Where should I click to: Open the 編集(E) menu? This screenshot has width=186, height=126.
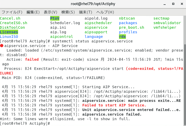click(x=33, y=12)
